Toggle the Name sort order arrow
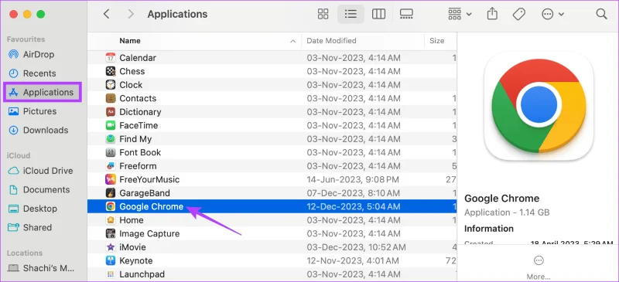The width and height of the screenshot is (619, 282). coord(293,41)
